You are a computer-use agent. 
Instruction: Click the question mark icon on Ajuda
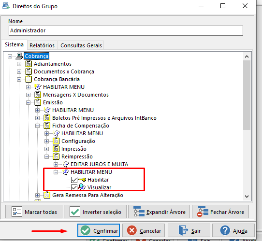coord(225,230)
